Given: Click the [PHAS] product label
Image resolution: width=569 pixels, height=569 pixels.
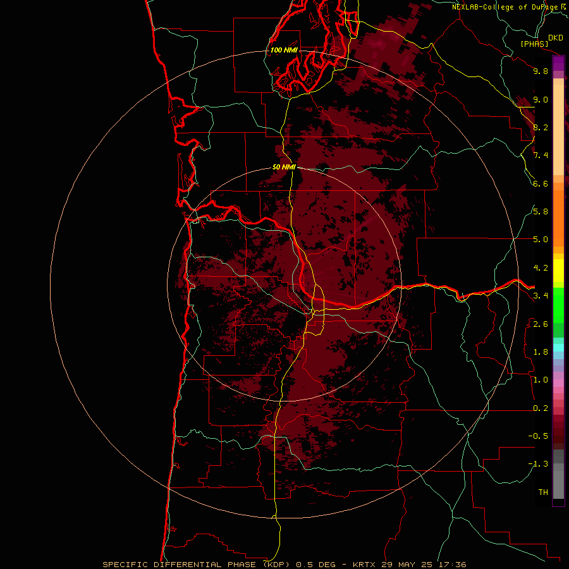Looking at the screenshot, I should pyautogui.click(x=534, y=44).
